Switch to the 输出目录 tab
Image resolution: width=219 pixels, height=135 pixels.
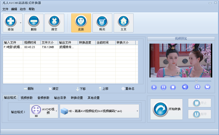[60, 98]
